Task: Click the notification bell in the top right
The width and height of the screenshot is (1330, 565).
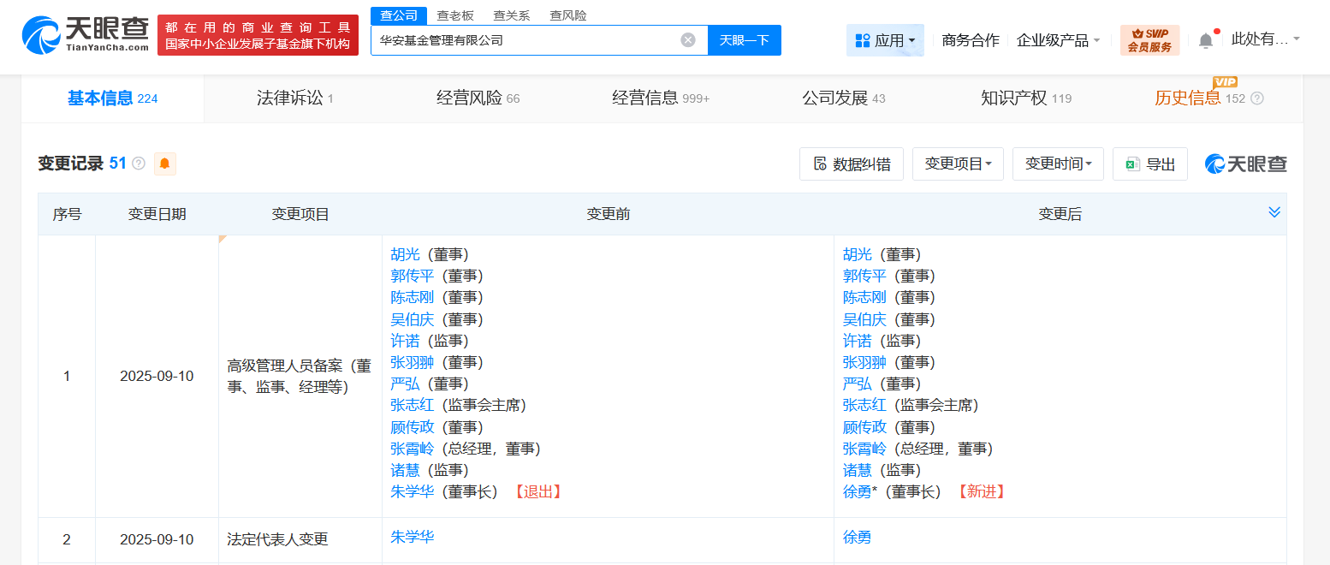Action: pos(1207,39)
